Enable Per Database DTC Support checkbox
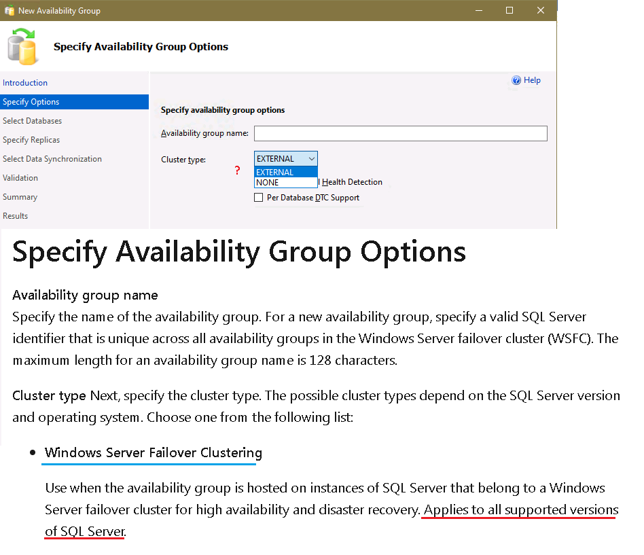Screen dimensions: 644x555 258,198
